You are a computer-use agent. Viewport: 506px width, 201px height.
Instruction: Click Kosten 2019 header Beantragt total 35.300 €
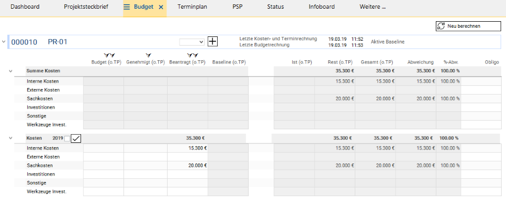coord(195,138)
